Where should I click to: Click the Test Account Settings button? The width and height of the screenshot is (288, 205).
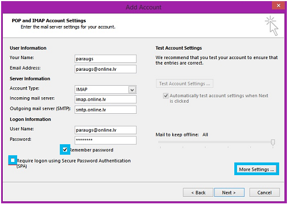click(184, 83)
